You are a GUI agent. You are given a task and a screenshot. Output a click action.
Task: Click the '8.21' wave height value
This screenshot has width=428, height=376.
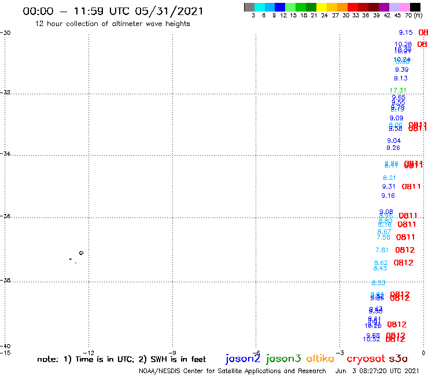pyautogui.click(x=389, y=178)
